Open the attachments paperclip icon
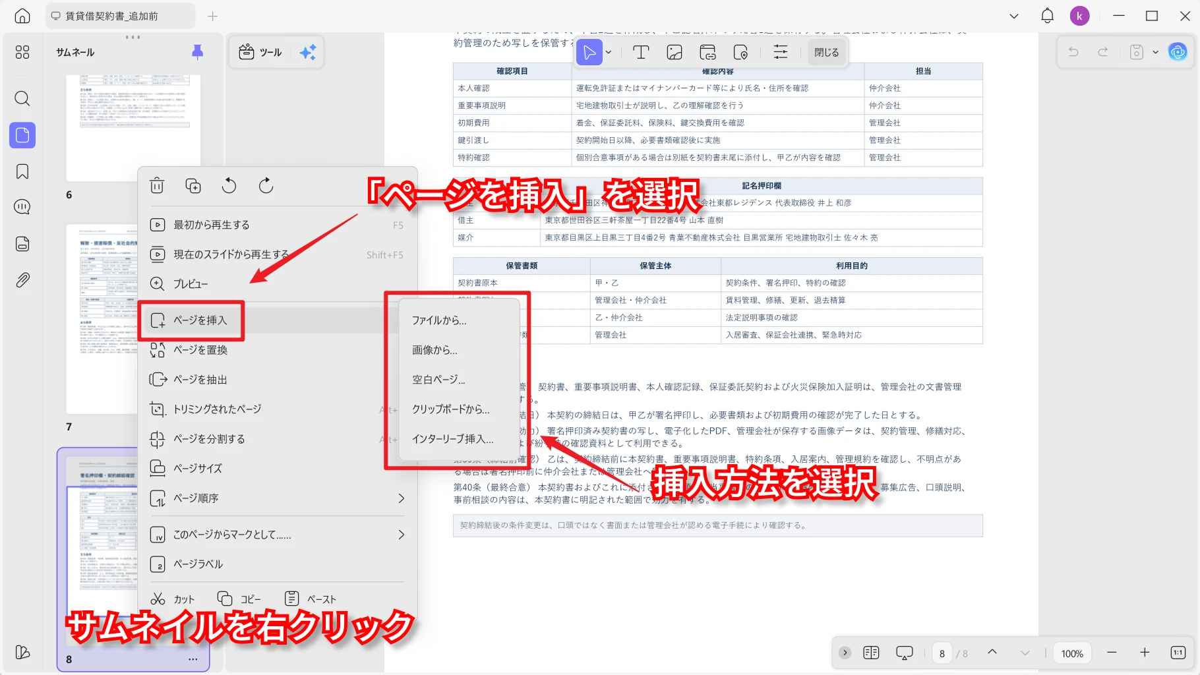The width and height of the screenshot is (1200, 675). [22, 279]
